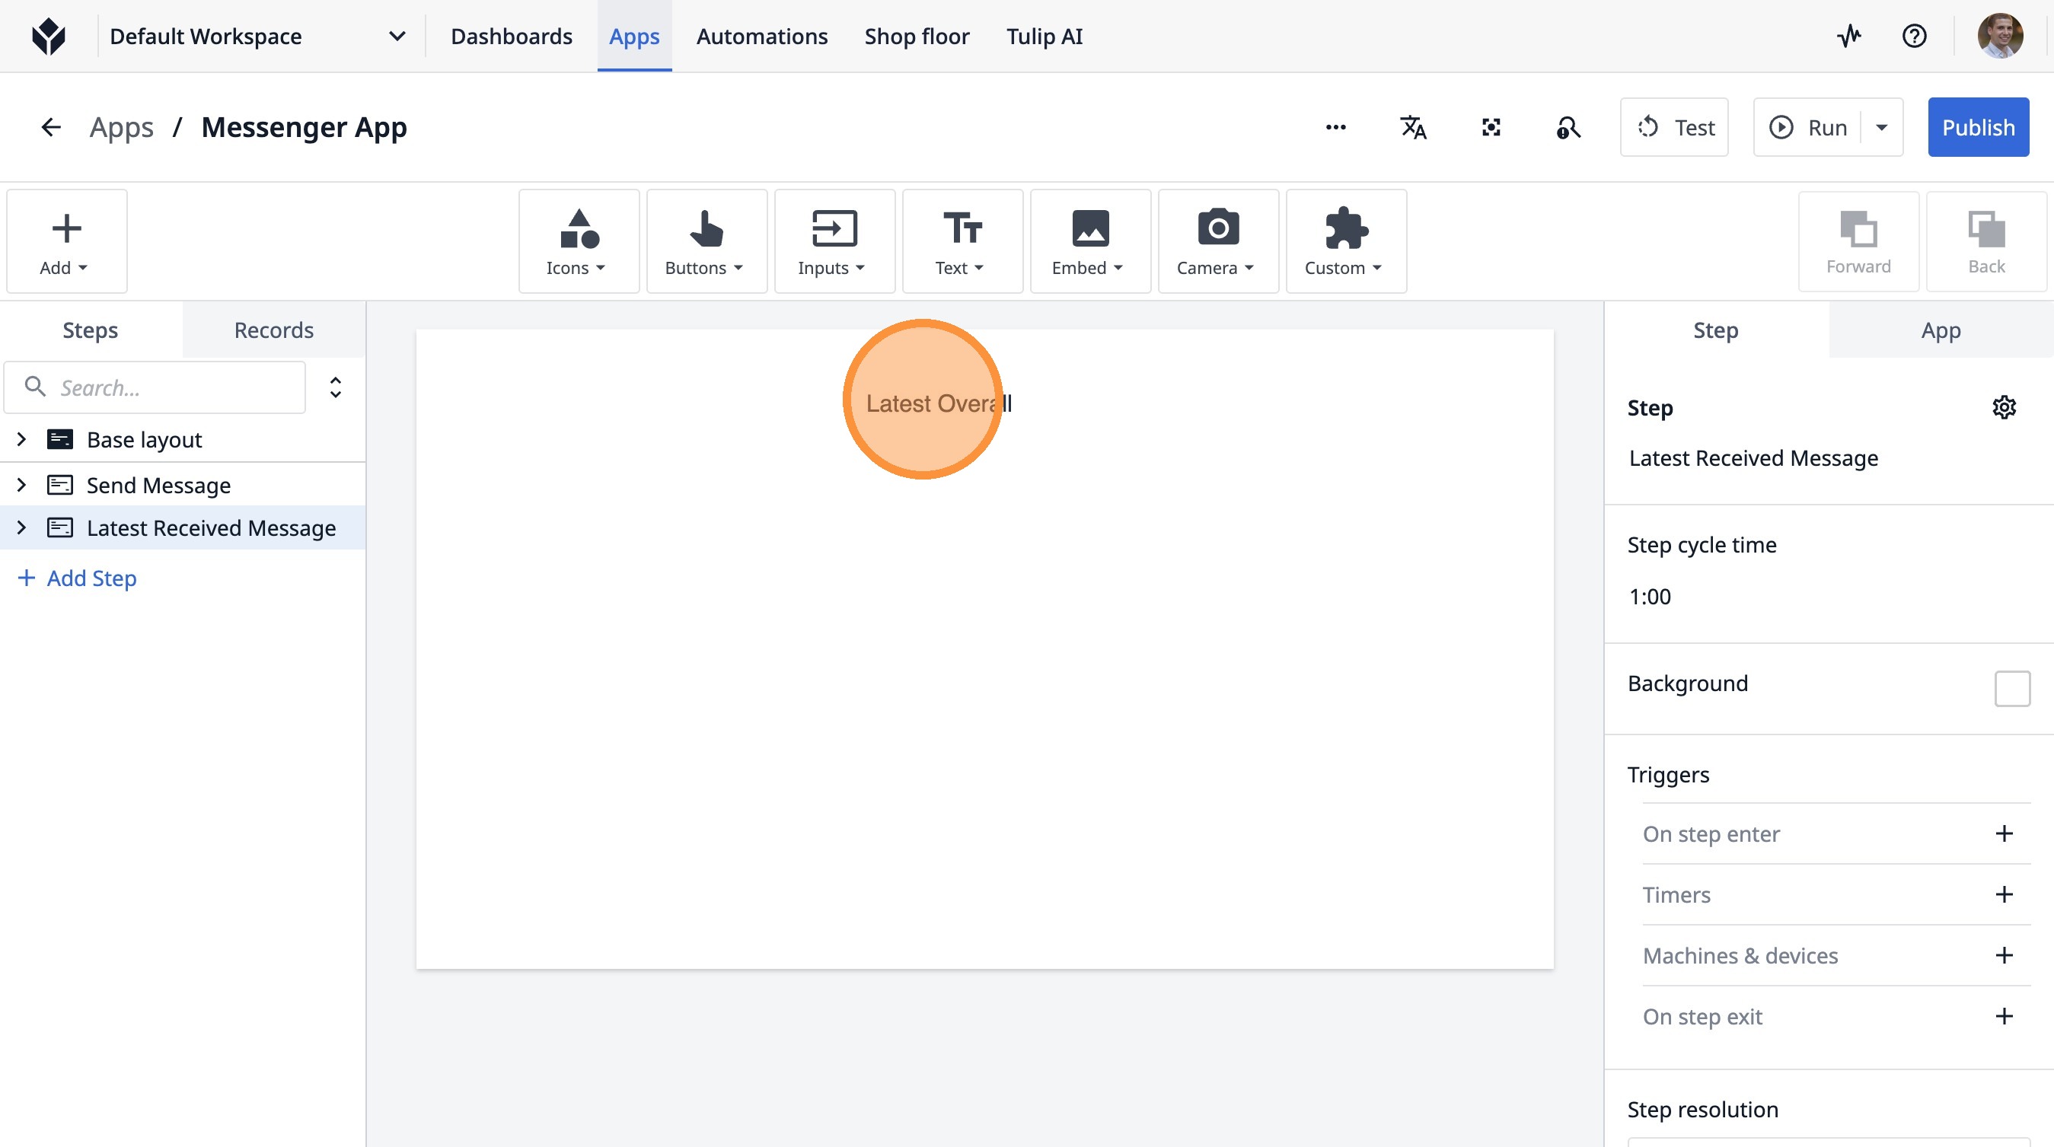Click the back arrow beside Apps
Viewport: 2054px width, 1147px height.
coord(51,128)
